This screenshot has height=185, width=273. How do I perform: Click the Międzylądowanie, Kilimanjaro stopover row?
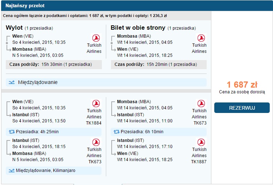coord(54,171)
